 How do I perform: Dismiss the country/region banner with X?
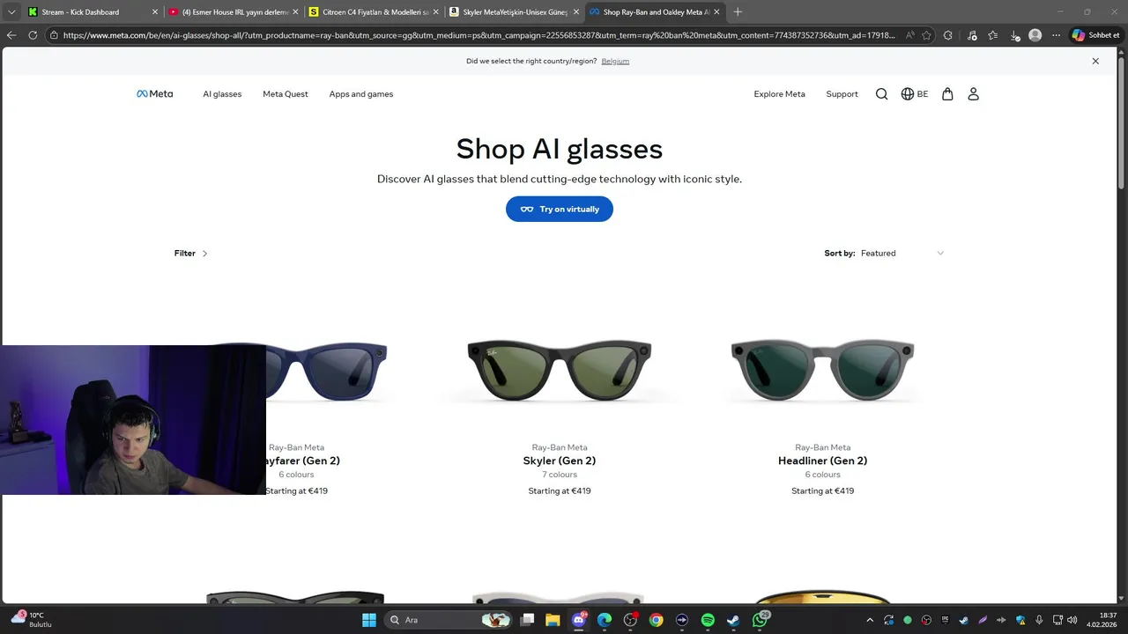tap(1095, 61)
